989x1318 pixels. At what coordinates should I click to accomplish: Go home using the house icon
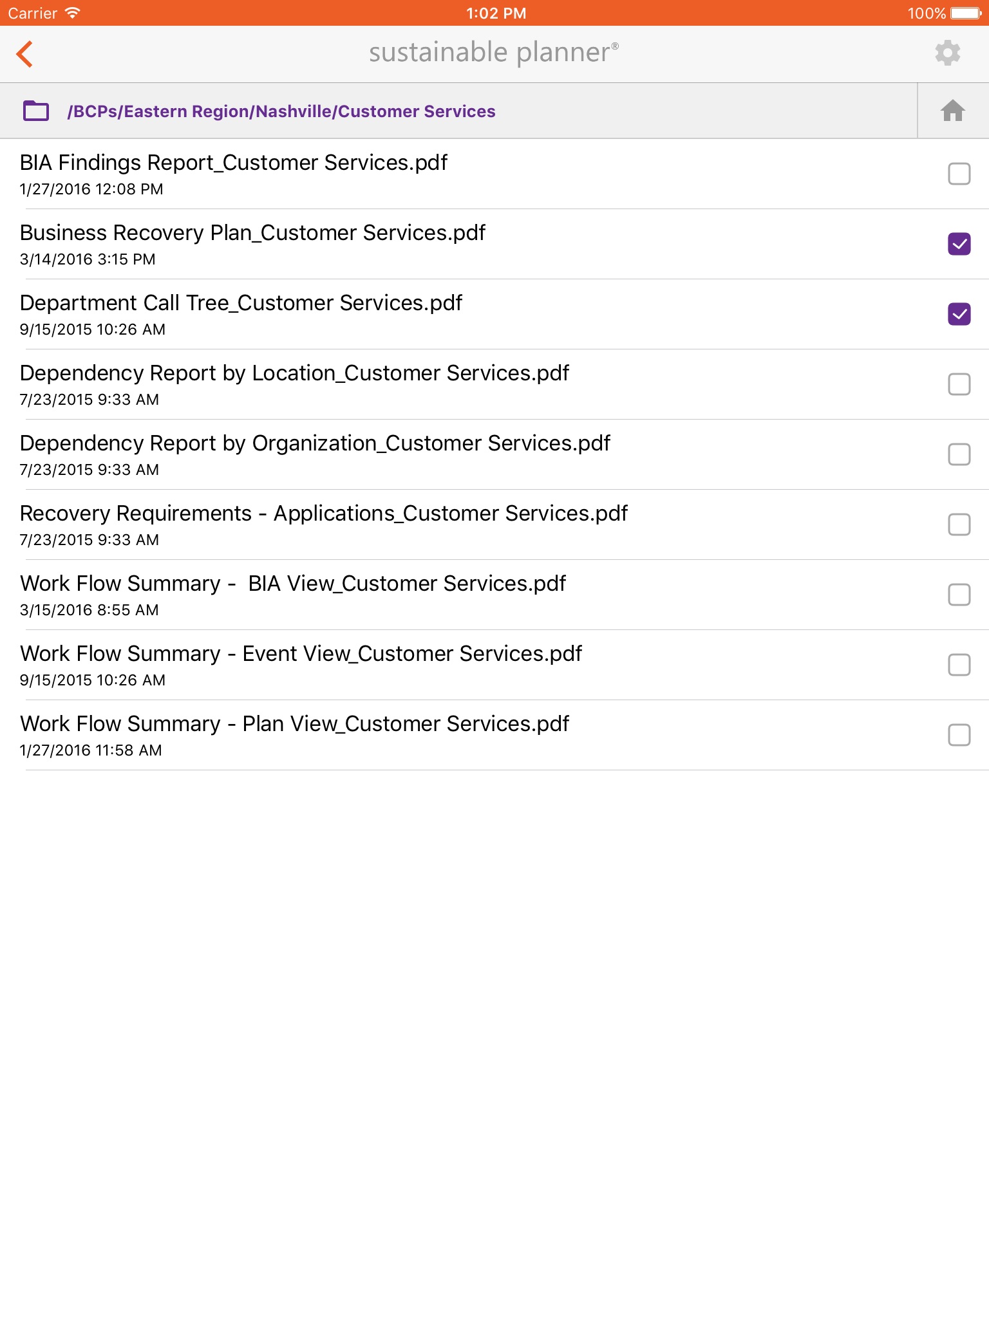point(952,111)
